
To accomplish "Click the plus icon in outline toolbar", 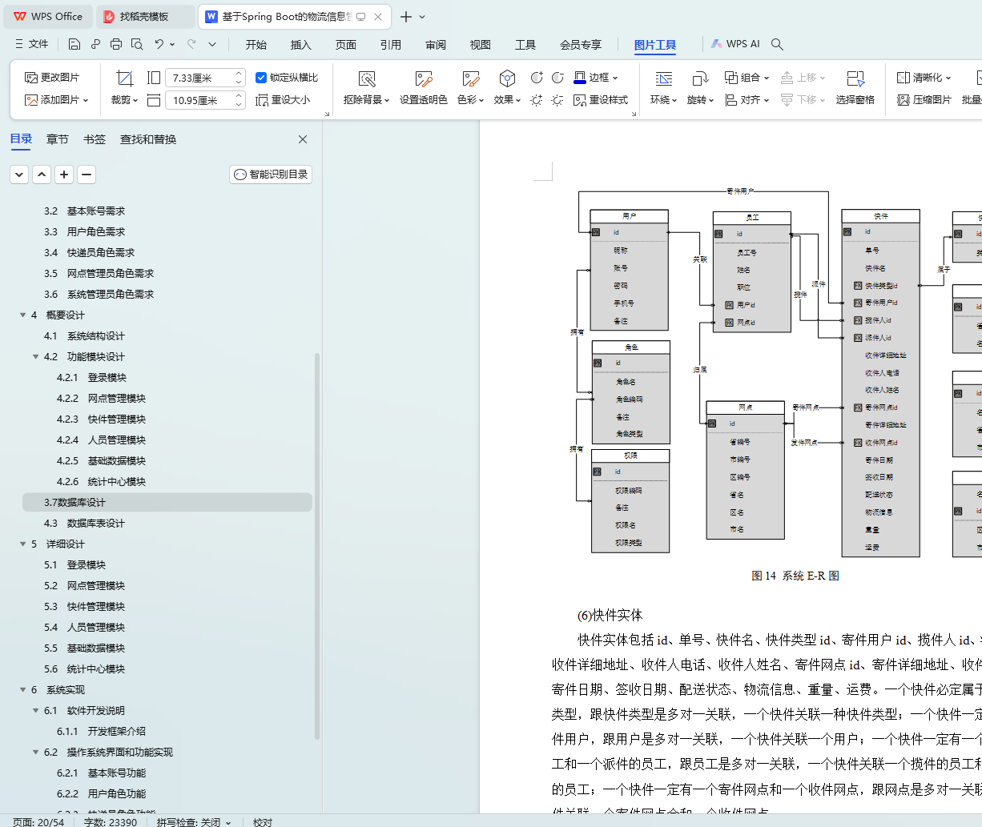I will [64, 174].
